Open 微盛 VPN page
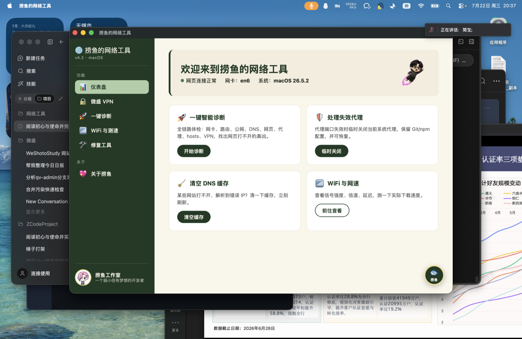The width and height of the screenshot is (522, 339). pos(112,102)
